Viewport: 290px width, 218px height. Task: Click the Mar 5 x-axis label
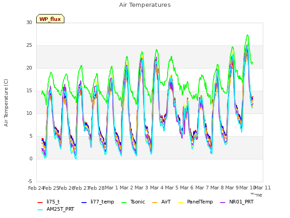click(172, 188)
